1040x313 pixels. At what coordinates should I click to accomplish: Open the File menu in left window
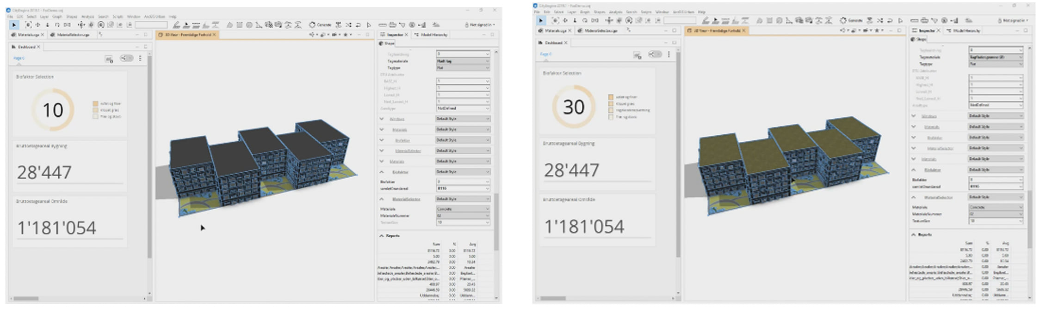pos(10,17)
